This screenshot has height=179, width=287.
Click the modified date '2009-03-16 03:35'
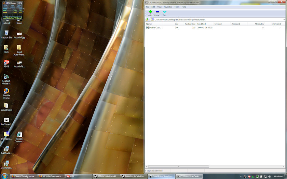(205, 28)
